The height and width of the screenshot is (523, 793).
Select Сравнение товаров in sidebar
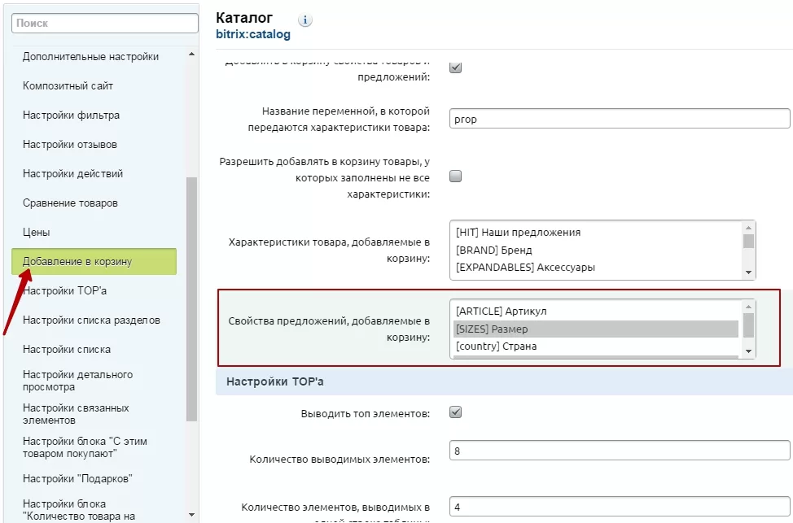pos(70,203)
